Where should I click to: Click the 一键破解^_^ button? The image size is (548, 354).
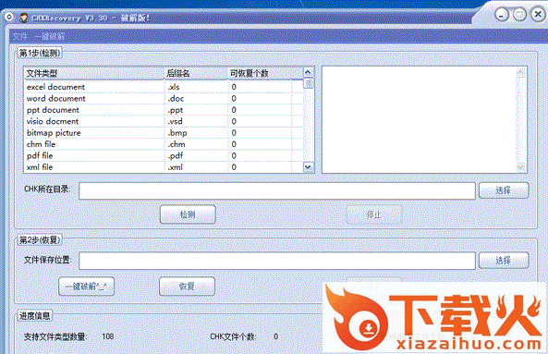(x=86, y=287)
